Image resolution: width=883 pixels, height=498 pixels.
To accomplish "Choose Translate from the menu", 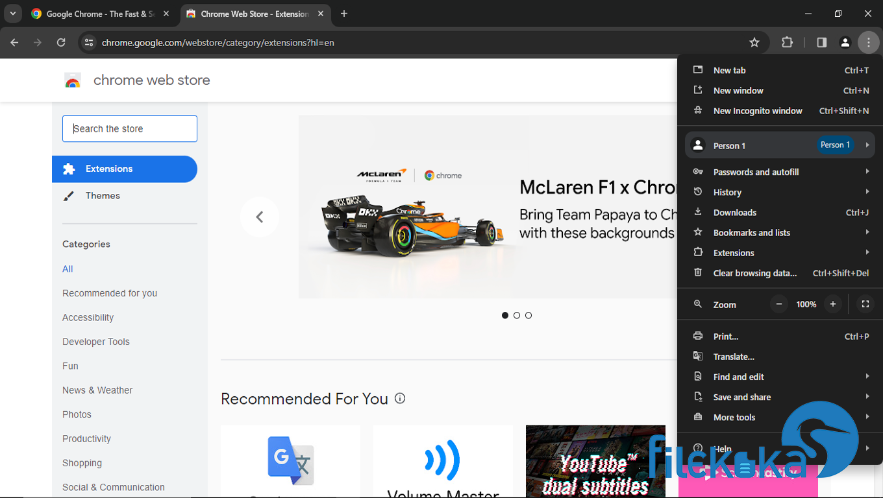I will 780,357.
